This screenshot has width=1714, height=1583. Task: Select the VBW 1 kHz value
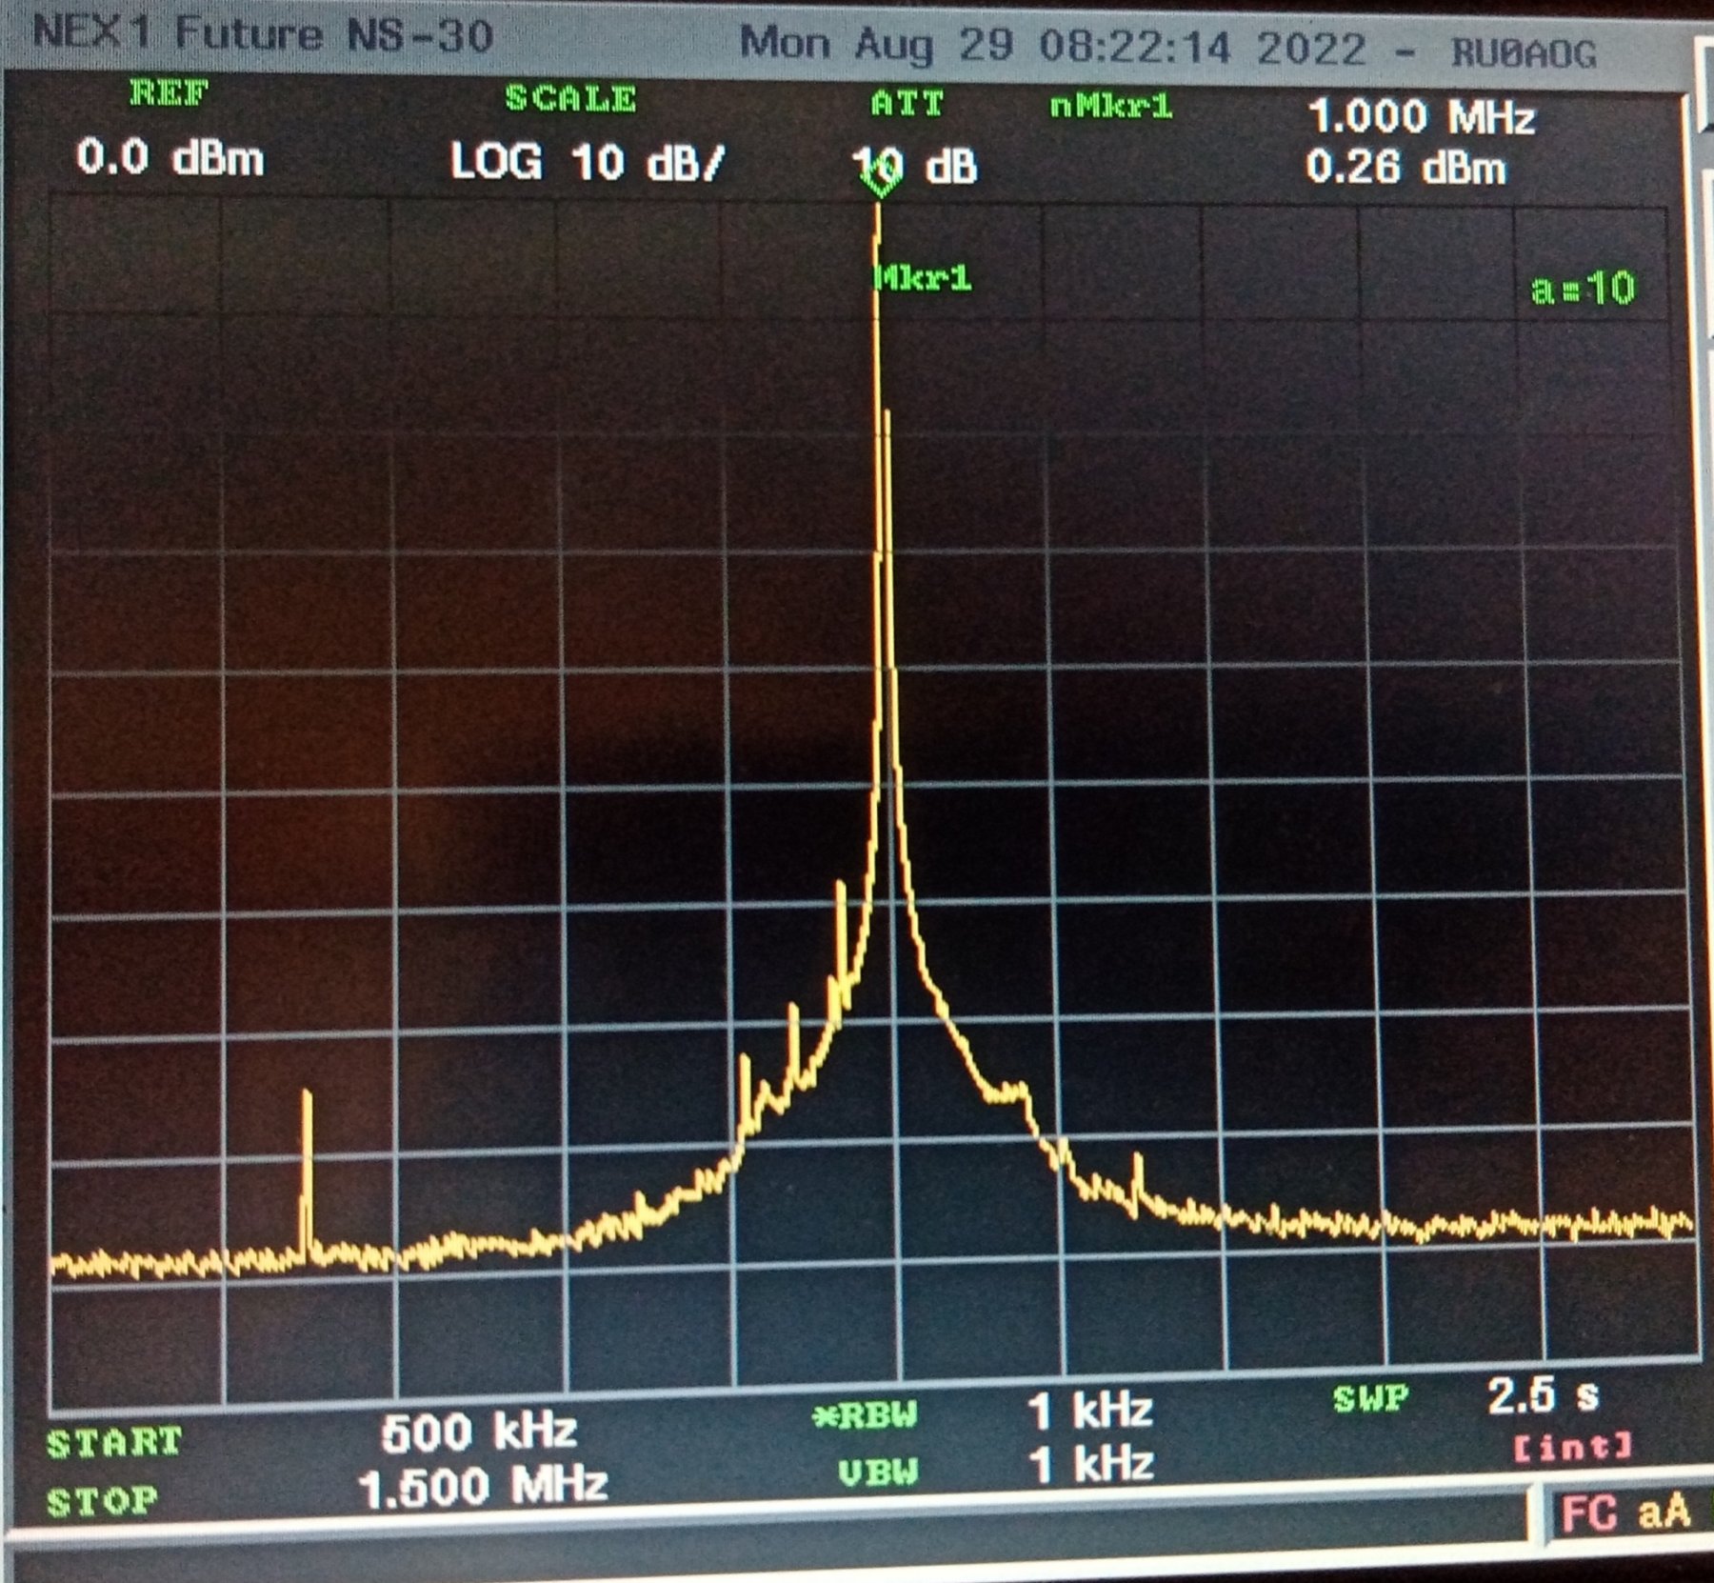click(1090, 1464)
